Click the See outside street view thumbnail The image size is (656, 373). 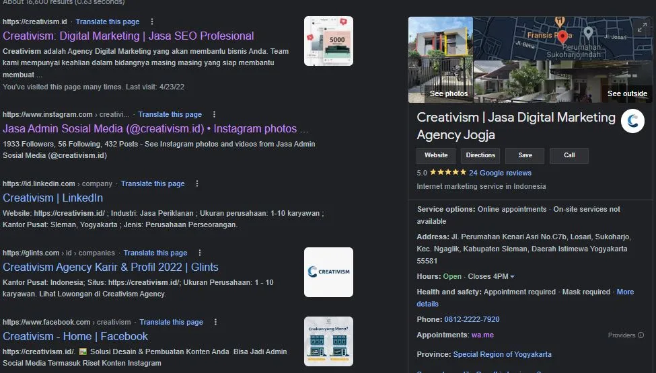563,81
